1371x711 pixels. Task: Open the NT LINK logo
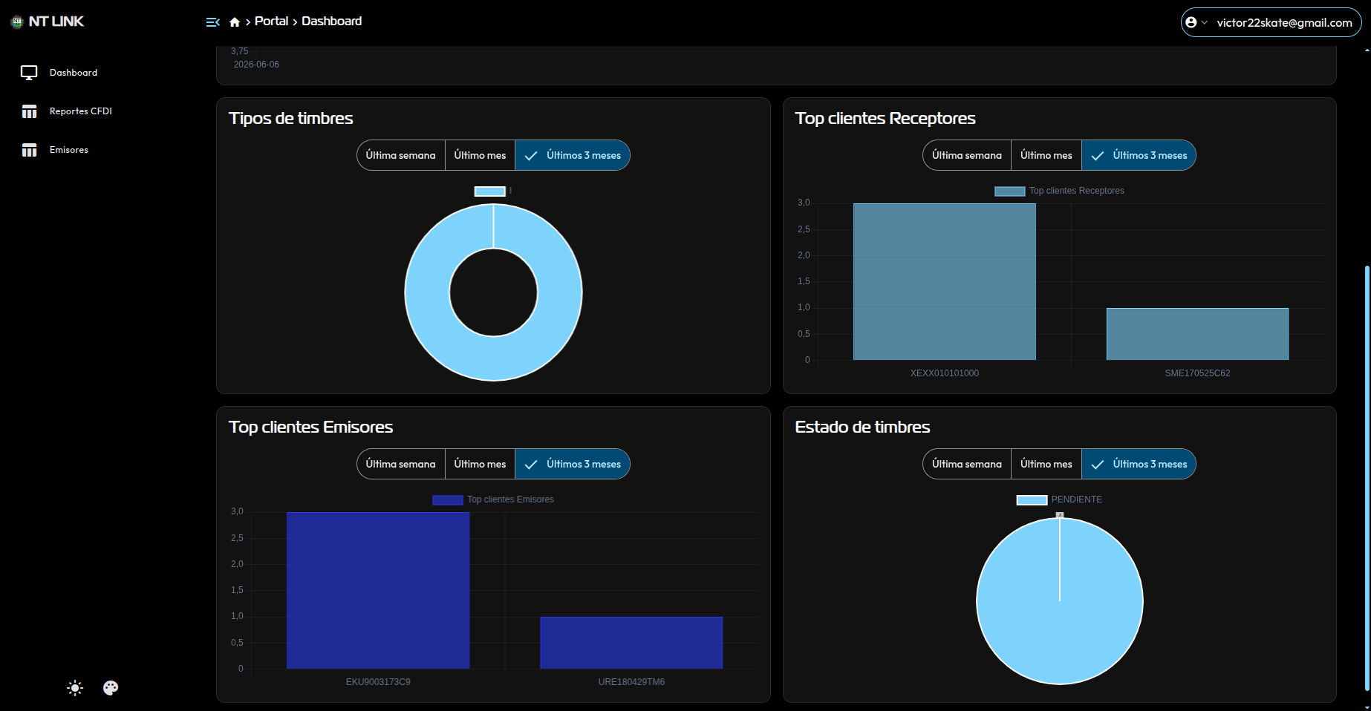[x=48, y=22]
